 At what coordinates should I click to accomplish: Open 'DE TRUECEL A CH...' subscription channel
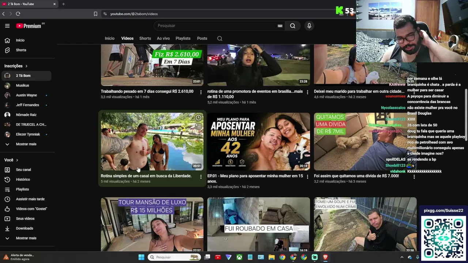[26, 125]
